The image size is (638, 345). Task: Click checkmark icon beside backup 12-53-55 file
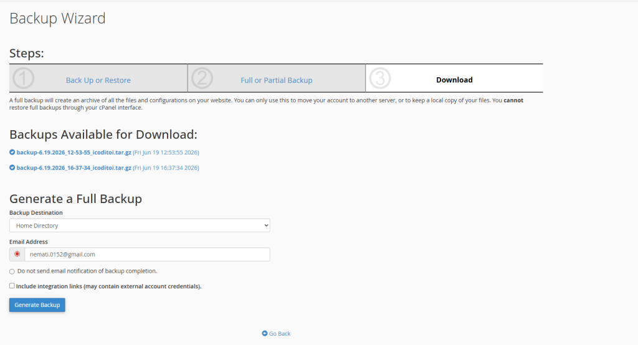click(x=12, y=152)
